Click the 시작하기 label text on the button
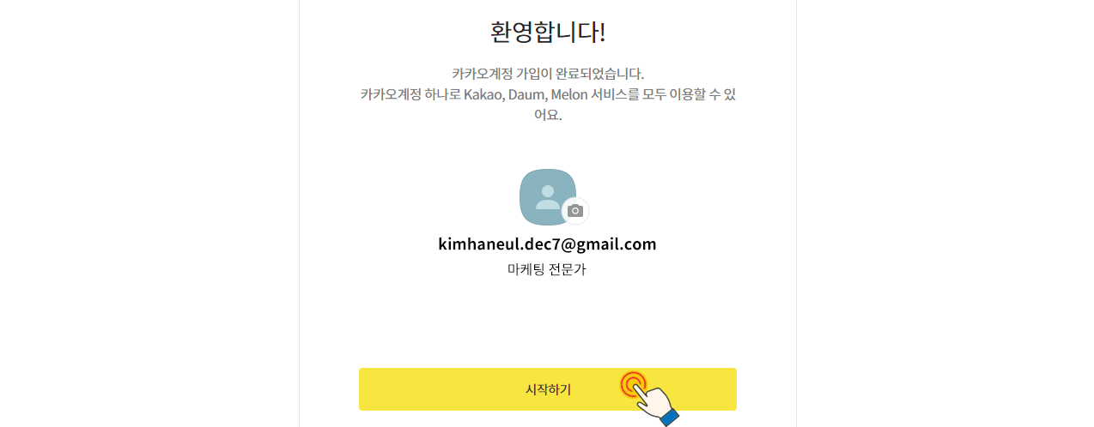The width and height of the screenshot is (1094, 427). [548, 389]
